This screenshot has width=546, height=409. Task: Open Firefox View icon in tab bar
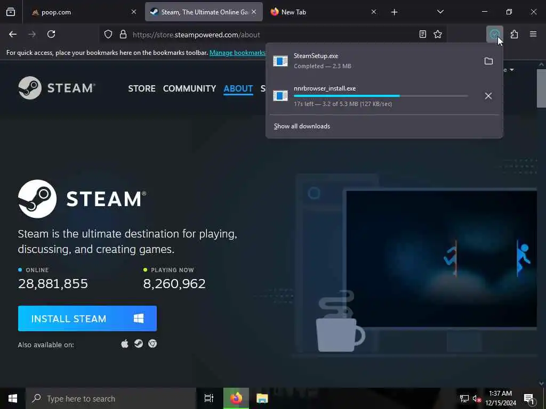click(x=11, y=12)
